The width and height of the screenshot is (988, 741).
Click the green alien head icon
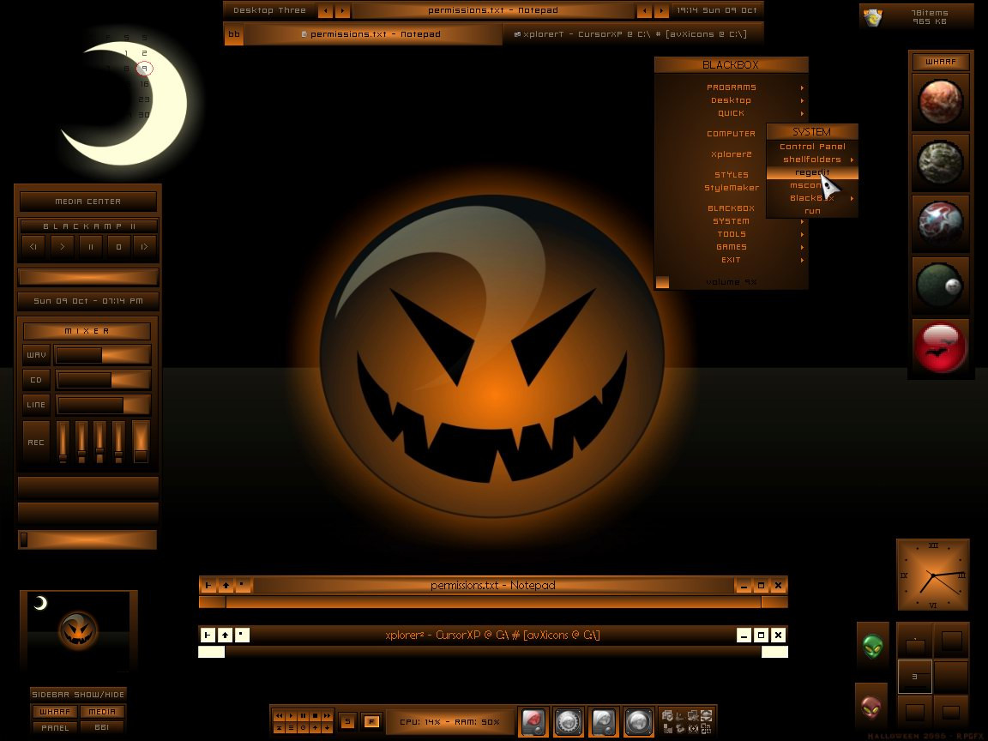click(x=873, y=646)
